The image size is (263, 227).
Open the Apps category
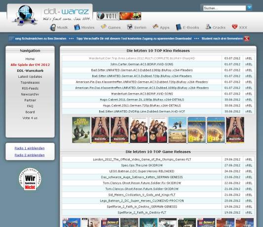[x=164, y=28]
